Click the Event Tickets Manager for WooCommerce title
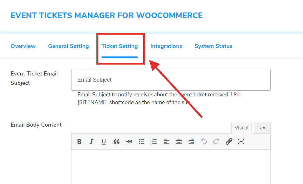The height and width of the screenshot is (184, 303). [x=107, y=16]
